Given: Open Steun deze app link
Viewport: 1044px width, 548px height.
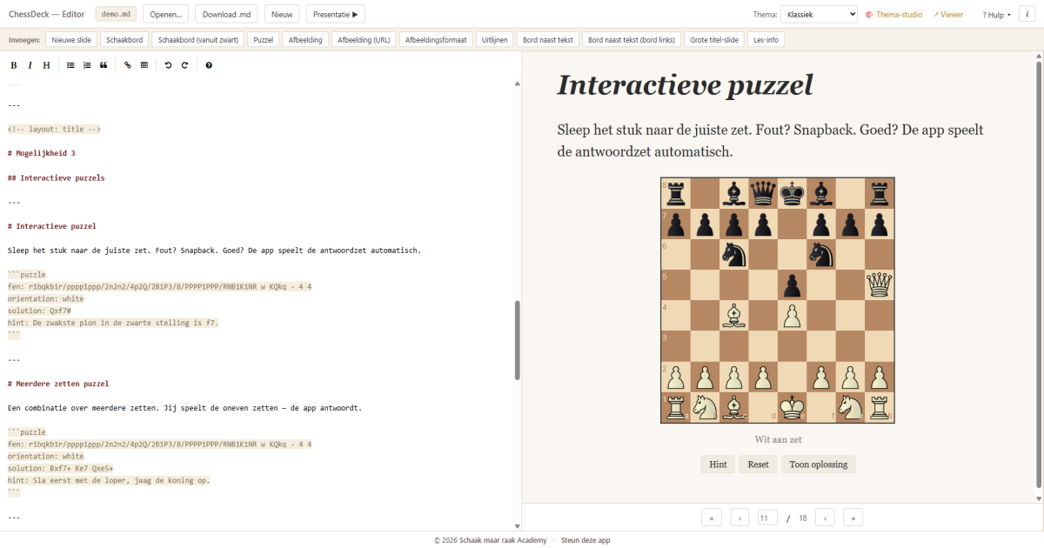Looking at the screenshot, I should pos(586,540).
